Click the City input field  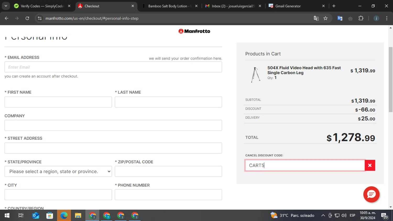58,195
